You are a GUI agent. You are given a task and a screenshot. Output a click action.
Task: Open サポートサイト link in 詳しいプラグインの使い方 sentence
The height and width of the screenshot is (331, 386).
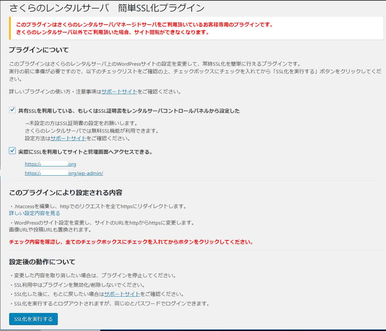[x=119, y=92]
